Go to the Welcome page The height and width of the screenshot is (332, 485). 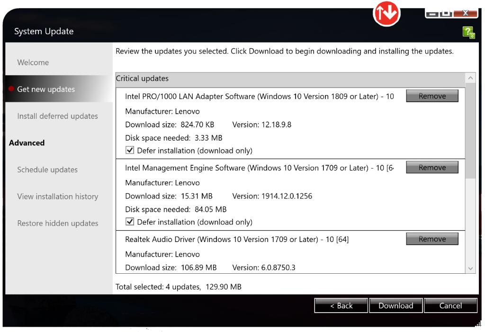pyautogui.click(x=33, y=63)
